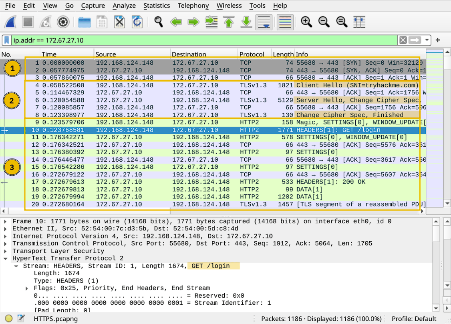The image size is (451, 324).
Task: Open the Capture menu
Action: (x=93, y=6)
